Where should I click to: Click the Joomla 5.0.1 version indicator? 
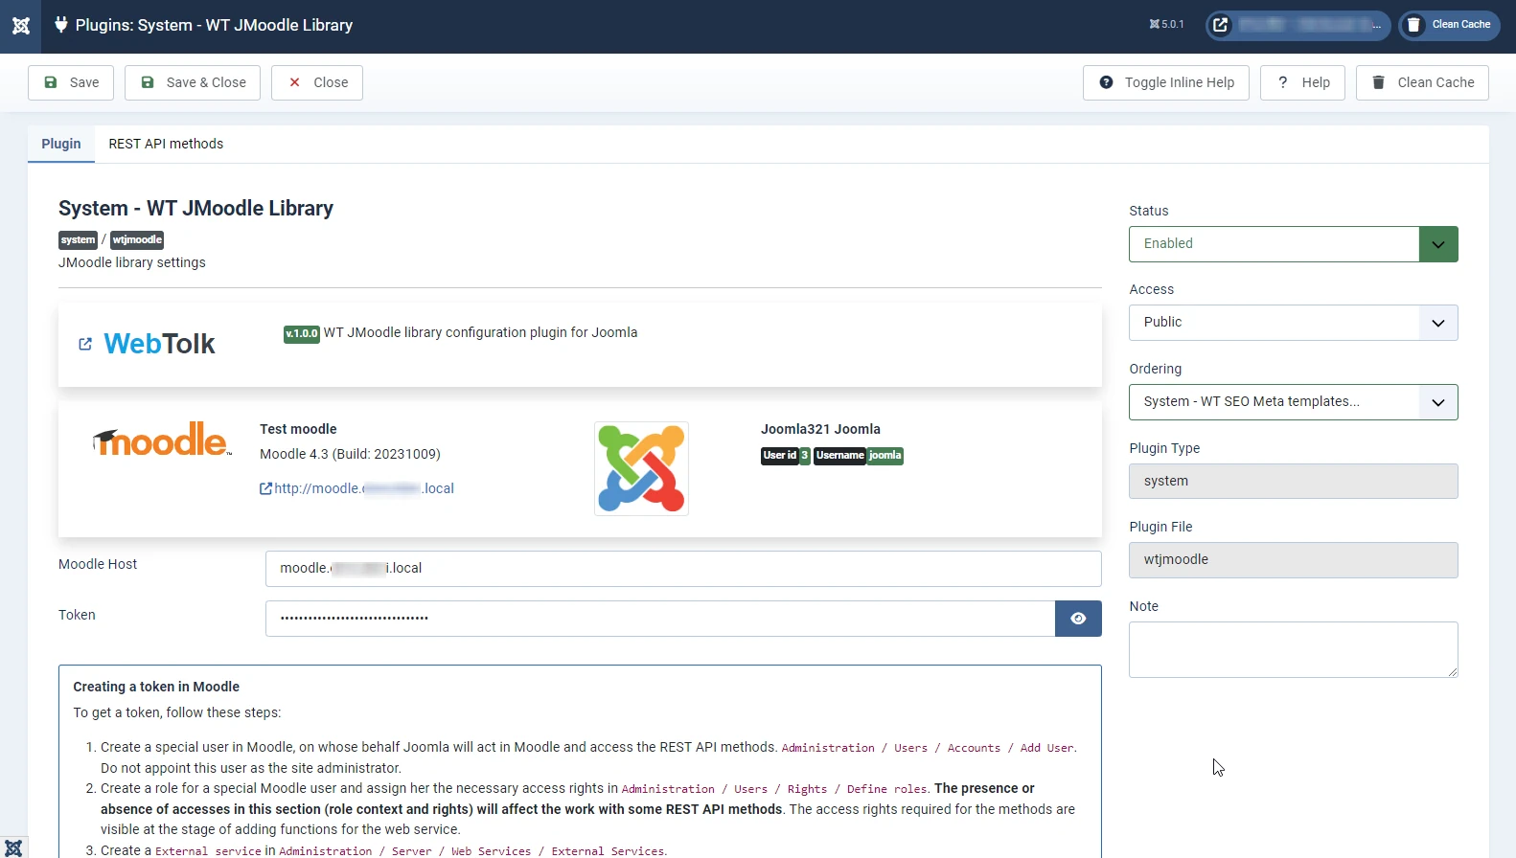(x=1166, y=25)
